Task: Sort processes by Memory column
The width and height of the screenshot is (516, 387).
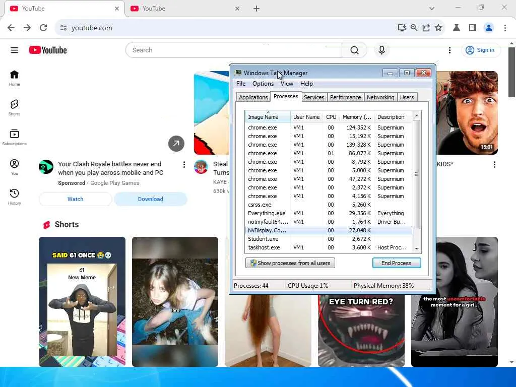Action: pos(357,117)
